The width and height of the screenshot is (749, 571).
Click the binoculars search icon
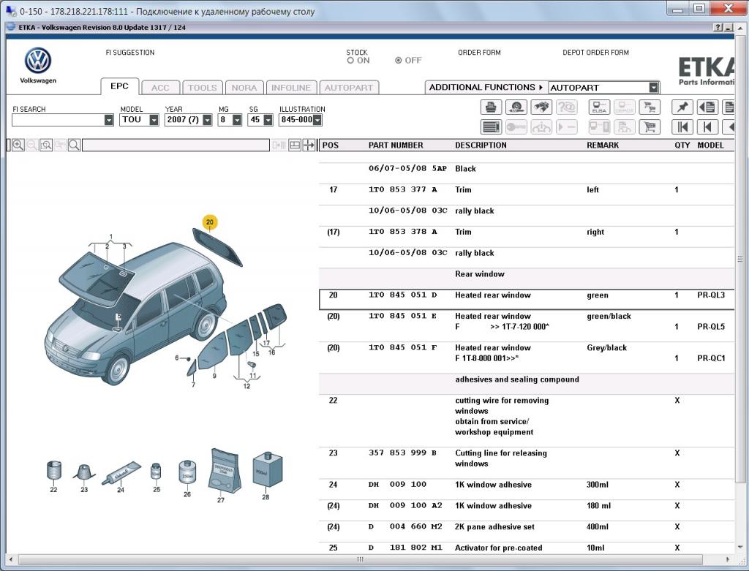[x=541, y=107]
